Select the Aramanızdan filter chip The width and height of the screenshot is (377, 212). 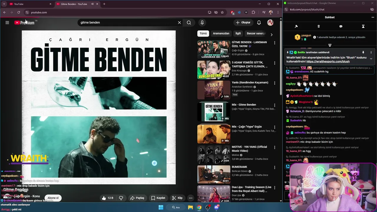pyautogui.click(x=221, y=34)
